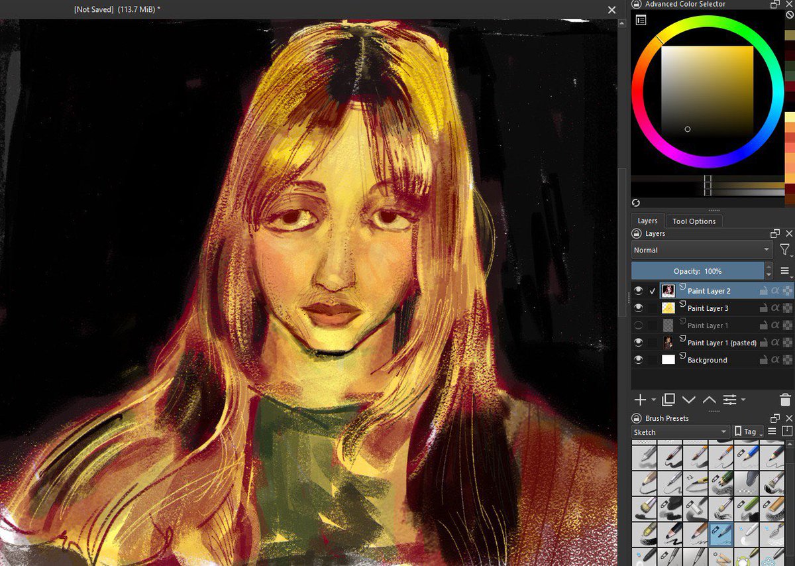Increase layer opacity with up stepper

(768, 267)
